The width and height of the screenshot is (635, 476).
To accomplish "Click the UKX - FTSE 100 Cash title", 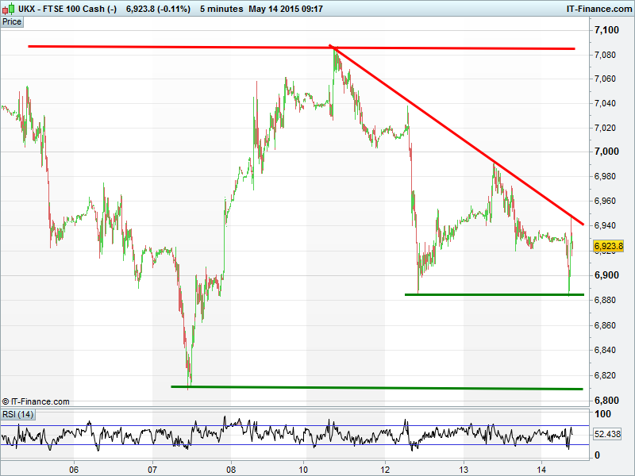I will pos(67,9).
